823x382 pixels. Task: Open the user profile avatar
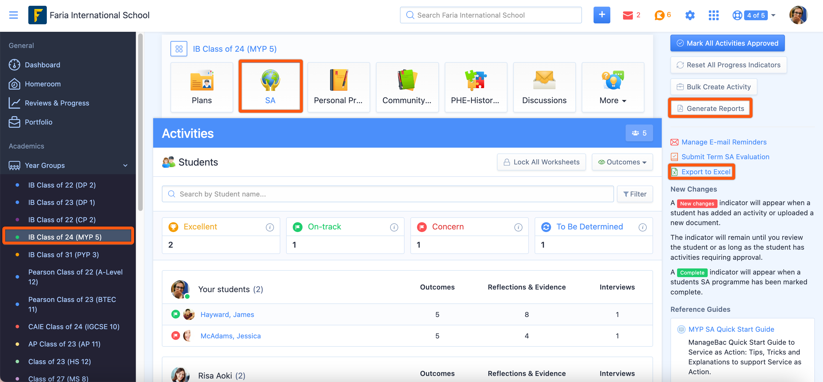pyautogui.click(x=798, y=15)
